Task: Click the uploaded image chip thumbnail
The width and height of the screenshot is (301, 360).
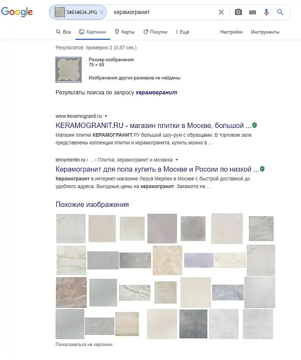Action: [60, 12]
